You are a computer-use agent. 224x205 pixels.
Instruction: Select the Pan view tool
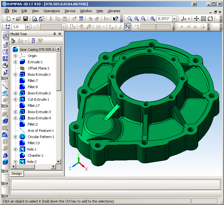[196, 19]
